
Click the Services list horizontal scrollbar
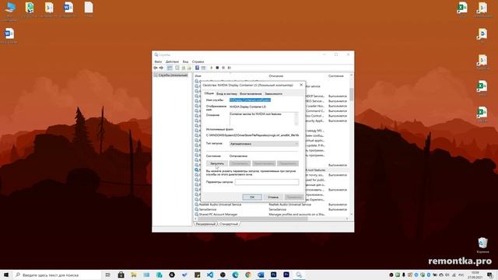[271, 219]
